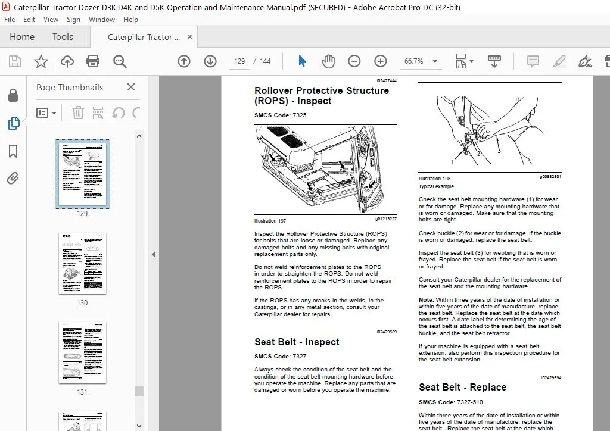610x431 pixels.
Task: Close the Caterpillar Tractor document tab
Action: coord(190,37)
